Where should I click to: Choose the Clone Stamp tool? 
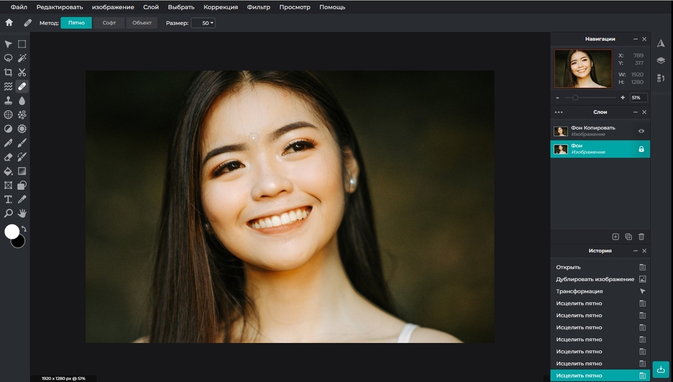coord(8,100)
